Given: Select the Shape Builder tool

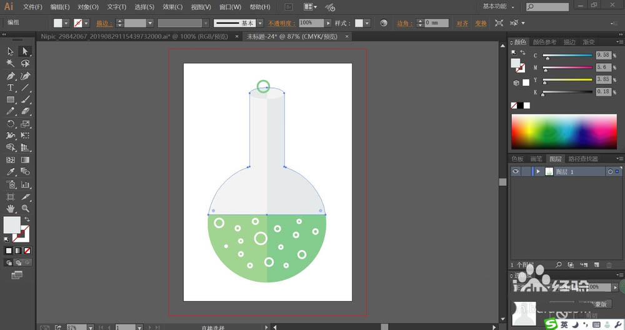Looking at the screenshot, I should [x=11, y=147].
